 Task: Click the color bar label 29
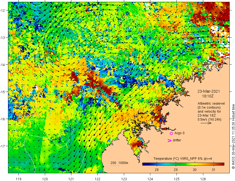176,170
